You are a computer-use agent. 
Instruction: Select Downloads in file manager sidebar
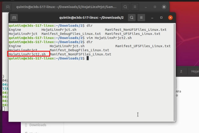pos(38,125)
